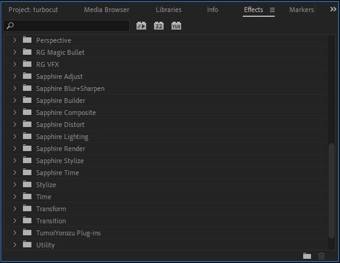Select the Sapphire Time label
Image resolution: width=340 pixels, height=263 pixels.
tap(57, 173)
